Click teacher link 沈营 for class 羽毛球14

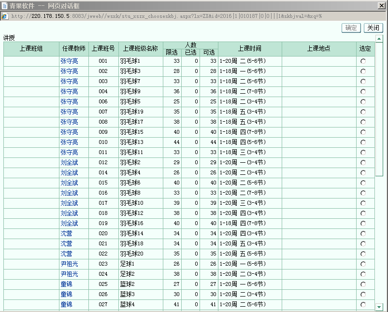66,234
